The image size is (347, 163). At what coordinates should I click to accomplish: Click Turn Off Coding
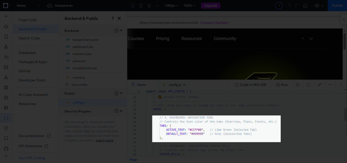click(x=32, y=158)
